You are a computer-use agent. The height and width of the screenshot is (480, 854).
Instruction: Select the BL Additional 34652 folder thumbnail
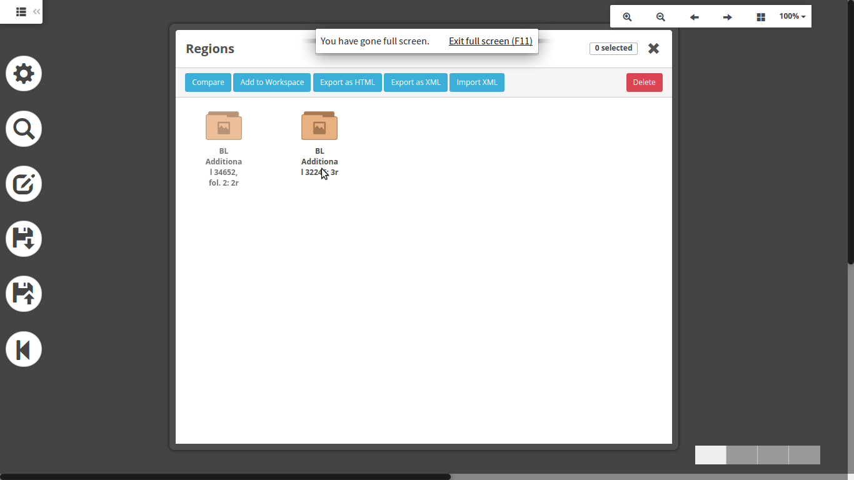pyautogui.click(x=224, y=126)
